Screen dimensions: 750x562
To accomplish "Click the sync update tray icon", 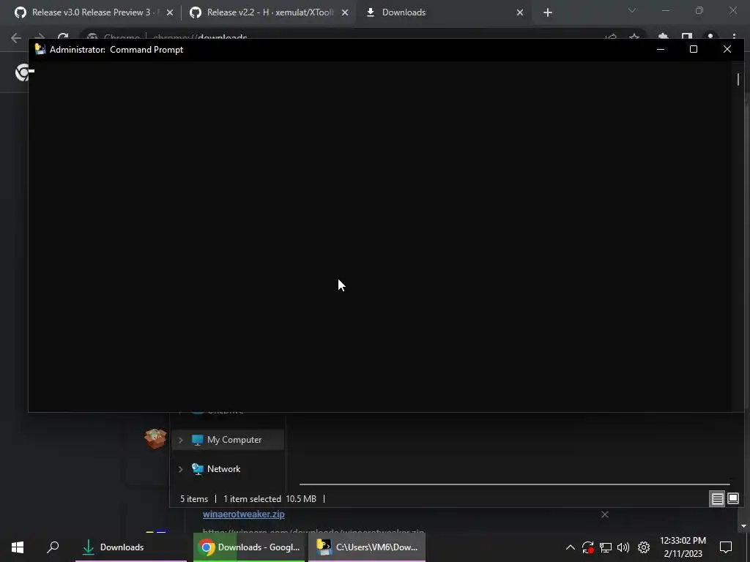I will click(588, 547).
